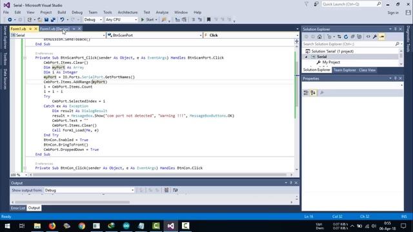Image resolution: width=413 pixels, height=232 pixels.
Task: Collapse the BtnScanPort_Click sub outline
Action: [25, 57]
